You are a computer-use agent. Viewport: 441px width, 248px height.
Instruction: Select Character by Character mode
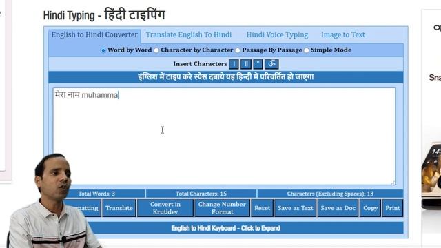pos(156,50)
